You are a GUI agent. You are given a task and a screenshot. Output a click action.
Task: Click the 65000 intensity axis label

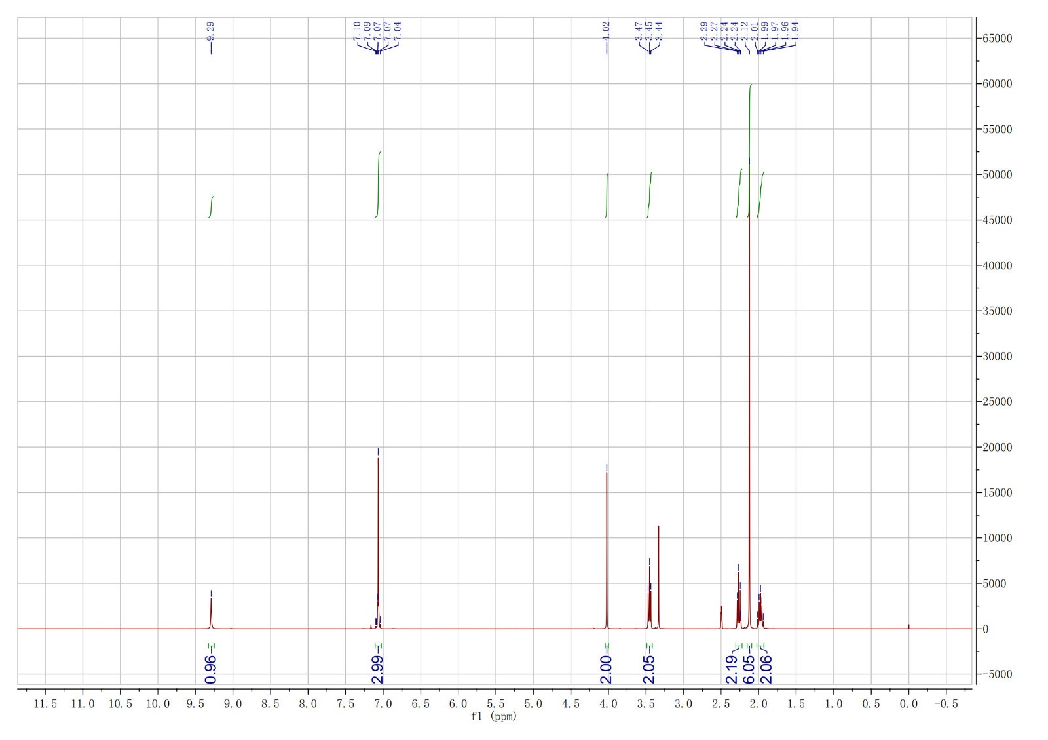pyautogui.click(x=997, y=39)
